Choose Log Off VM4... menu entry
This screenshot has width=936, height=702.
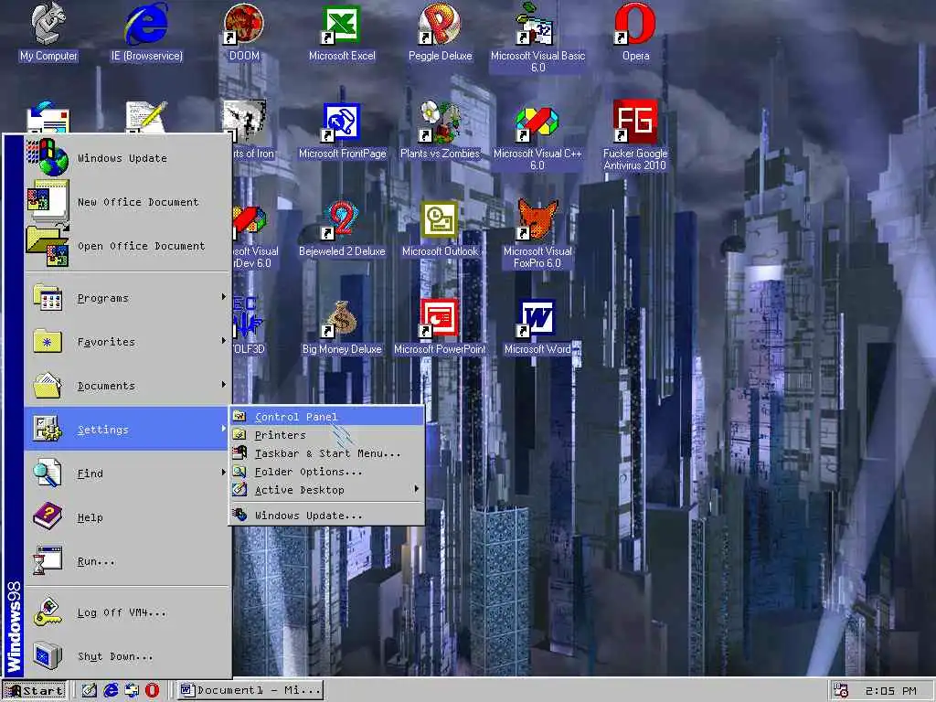[127, 612]
